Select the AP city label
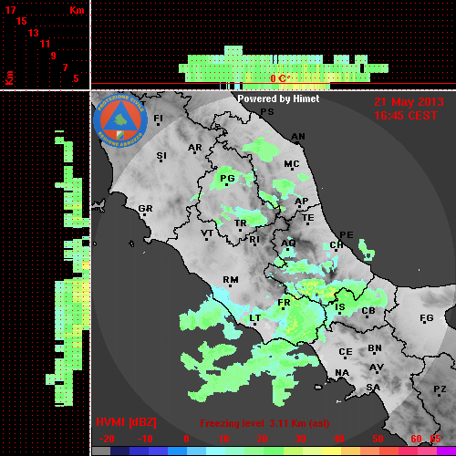This screenshot has height=456, width=456. (302, 201)
